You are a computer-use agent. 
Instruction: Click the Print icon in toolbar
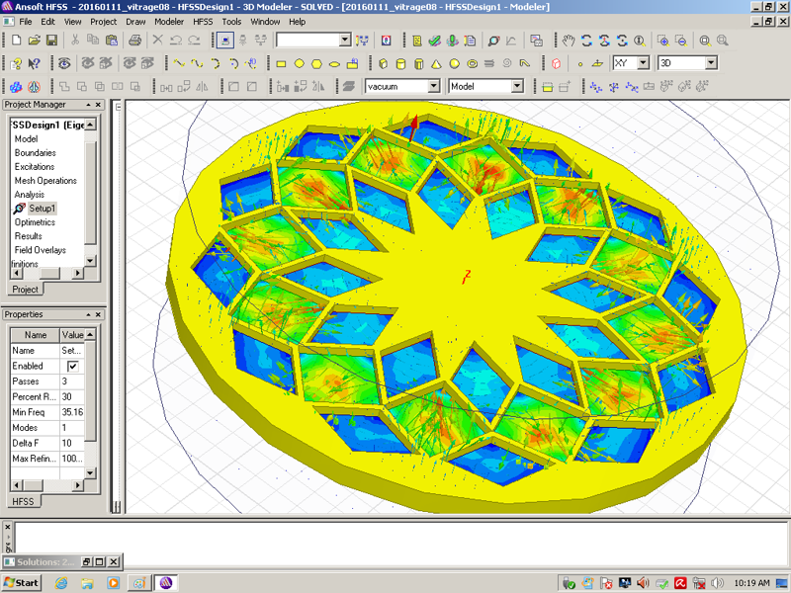[x=134, y=41]
